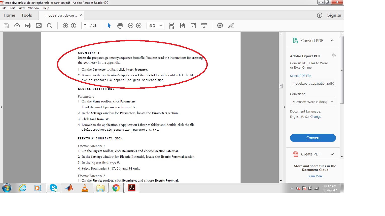Go to next page arrow
This screenshot has height=216, width=385.
(x=74, y=26)
